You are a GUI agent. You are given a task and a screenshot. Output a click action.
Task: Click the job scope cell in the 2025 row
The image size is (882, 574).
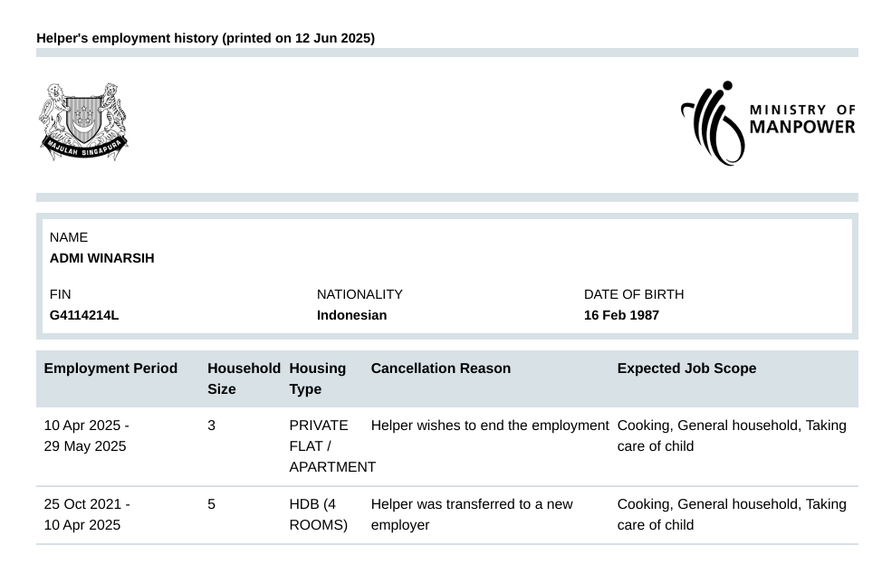point(732,435)
